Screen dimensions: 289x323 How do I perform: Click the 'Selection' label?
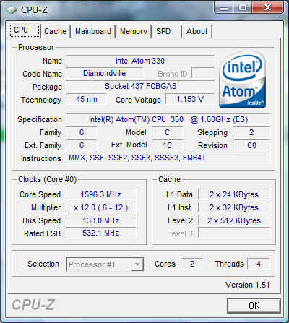[43, 264]
